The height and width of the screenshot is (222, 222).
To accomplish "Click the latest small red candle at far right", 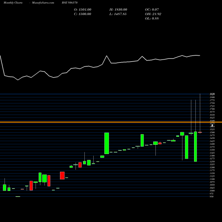I will coord(200,132).
